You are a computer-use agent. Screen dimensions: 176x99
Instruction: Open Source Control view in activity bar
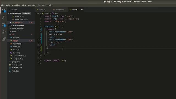tap(4, 25)
